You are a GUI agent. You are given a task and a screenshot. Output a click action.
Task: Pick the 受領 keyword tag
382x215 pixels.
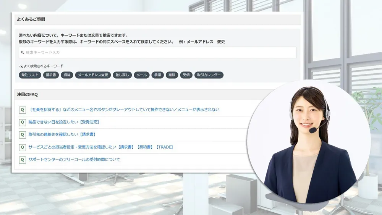[x=186, y=75]
